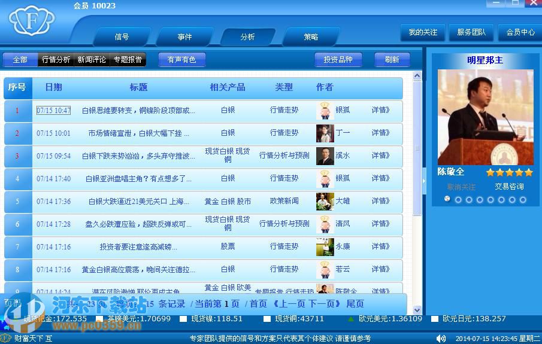
Task: Click the green up arrow beside 欧元美元
Action: point(351,319)
